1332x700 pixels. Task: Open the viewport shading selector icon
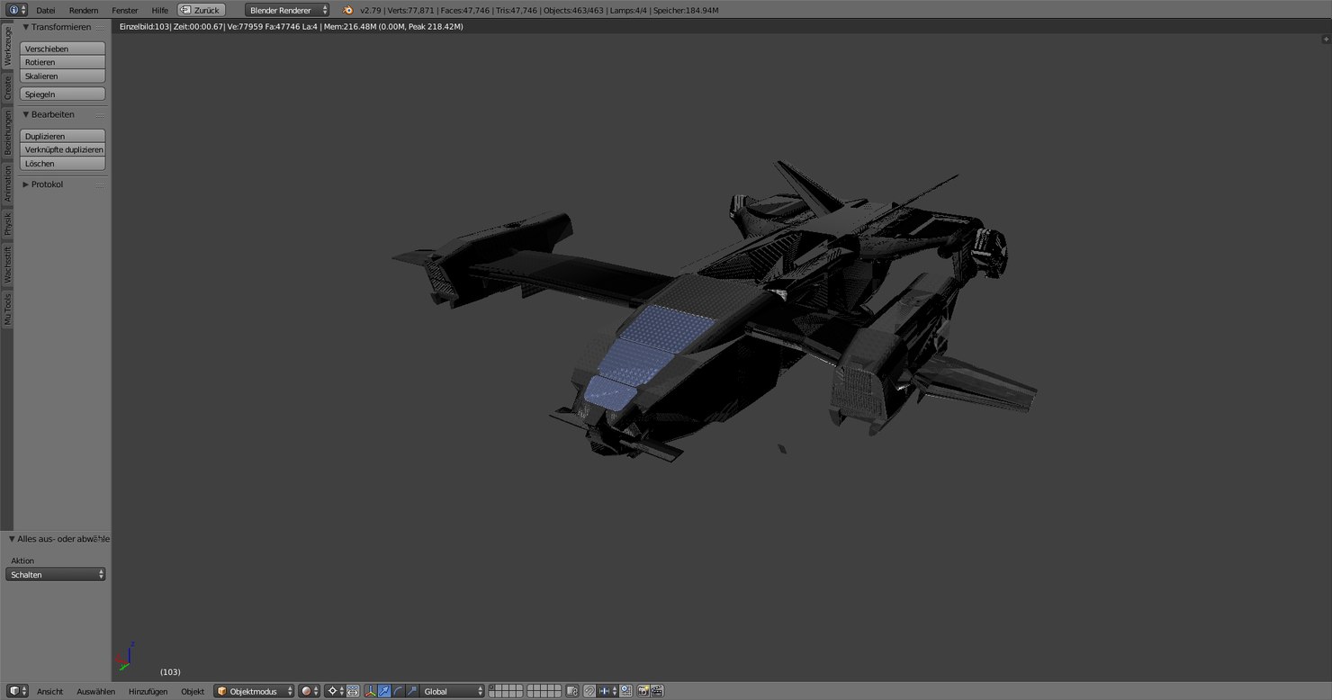point(306,691)
